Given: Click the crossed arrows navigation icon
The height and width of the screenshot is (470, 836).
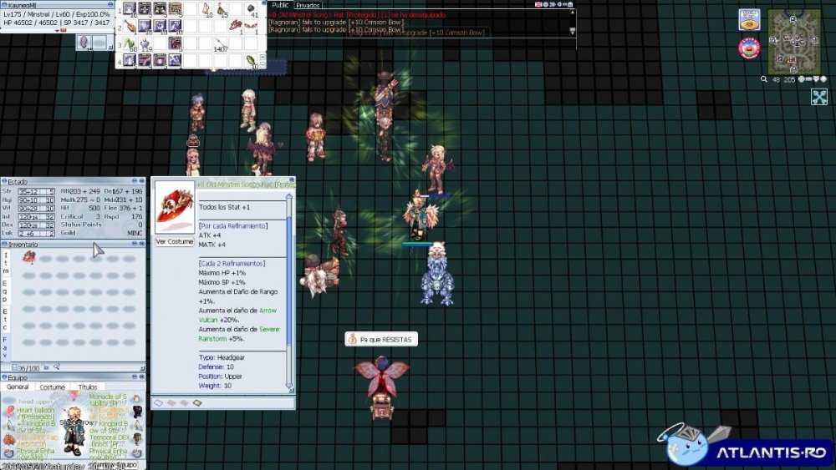Looking at the screenshot, I should 818,97.
